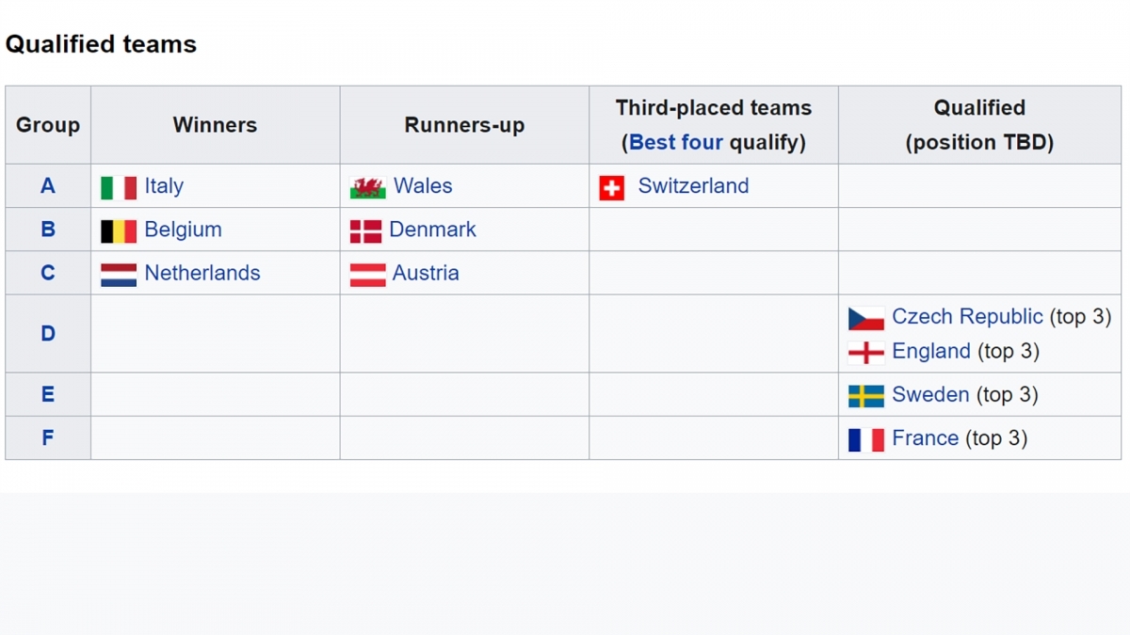Click the Switzerland flag icon
This screenshot has width=1130, height=635.
612,187
